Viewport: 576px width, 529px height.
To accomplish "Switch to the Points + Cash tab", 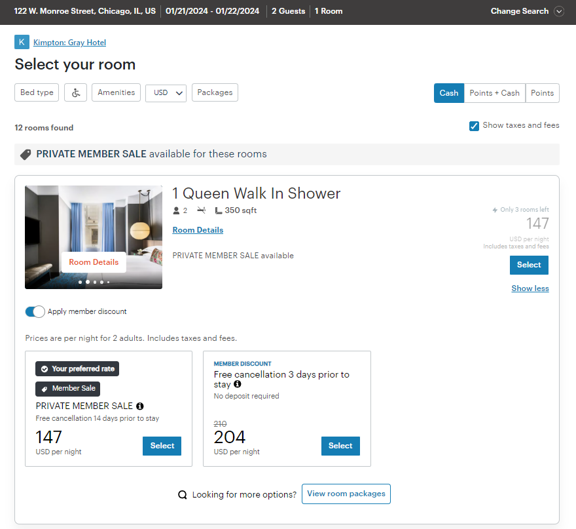I will (494, 92).
